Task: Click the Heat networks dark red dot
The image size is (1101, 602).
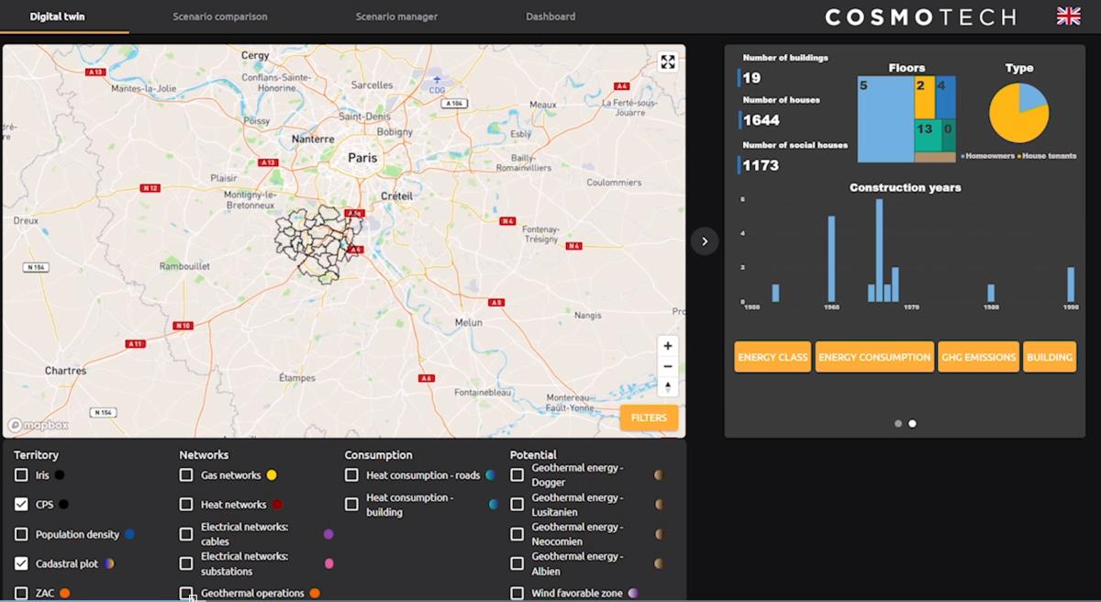Action: coord(277,505)
